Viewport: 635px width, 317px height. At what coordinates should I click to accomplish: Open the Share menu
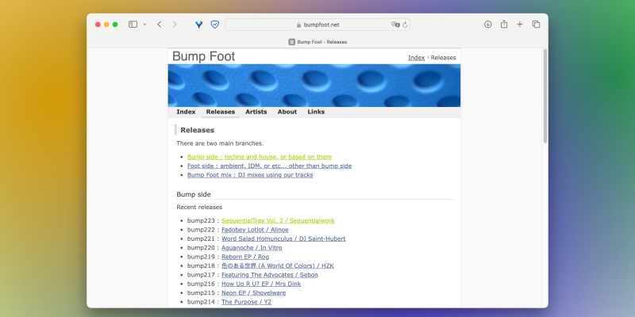[x=504, y=25]
